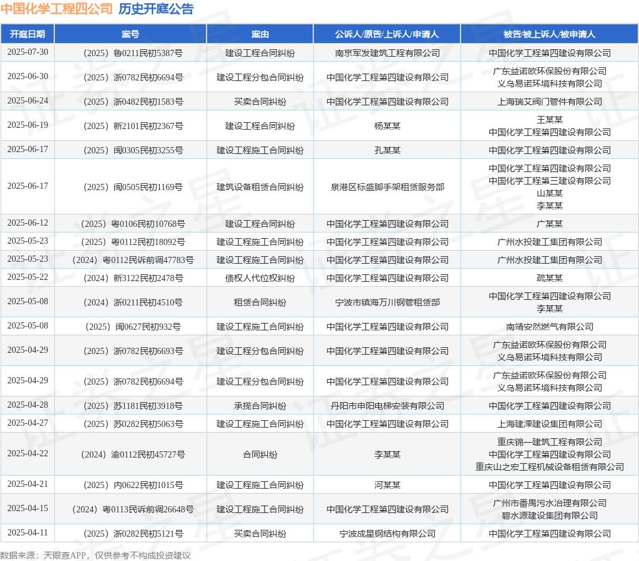Click the 建筑设备租赁合同纠纷 cause cell
This screenshot has height=561, width=639.
pos(260,187)
